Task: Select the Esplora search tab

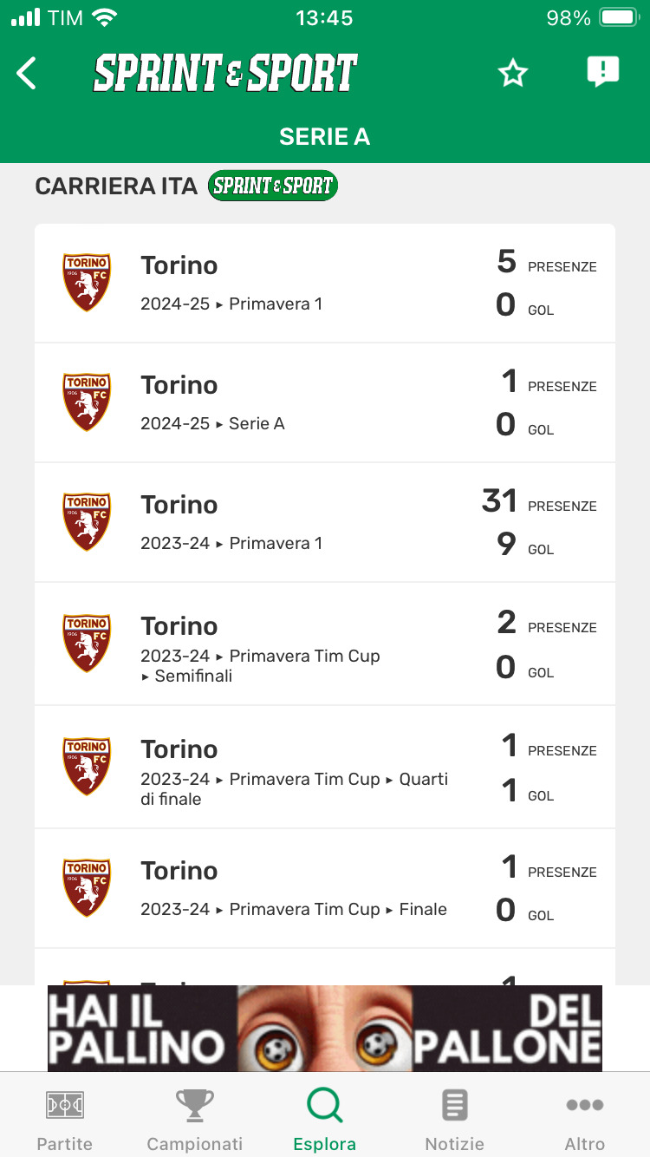Action: click(325, 1121)
